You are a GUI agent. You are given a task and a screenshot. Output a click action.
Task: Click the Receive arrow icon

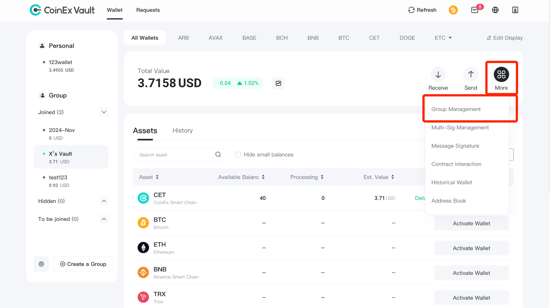pyautogui.click(x=438, y=75)
